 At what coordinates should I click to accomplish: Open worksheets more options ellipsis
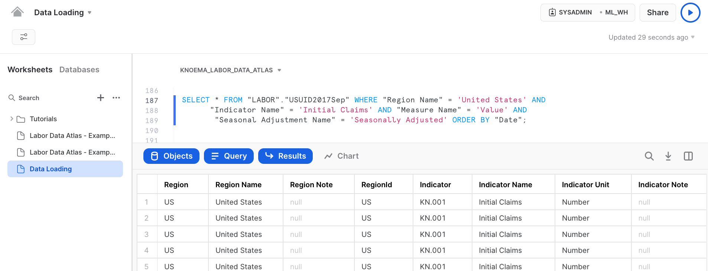[x=116, y=98]
